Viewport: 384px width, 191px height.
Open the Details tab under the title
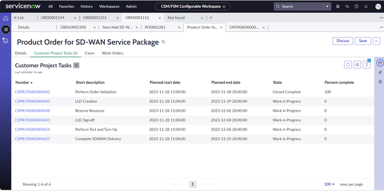point(20,53)
